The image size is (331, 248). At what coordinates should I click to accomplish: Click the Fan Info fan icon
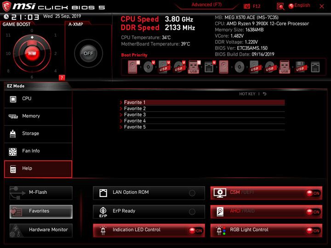pos(13,152)
